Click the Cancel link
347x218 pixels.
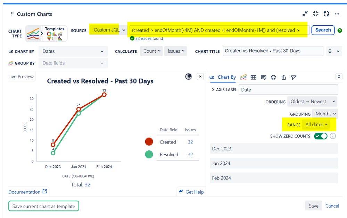coord(332,206)
